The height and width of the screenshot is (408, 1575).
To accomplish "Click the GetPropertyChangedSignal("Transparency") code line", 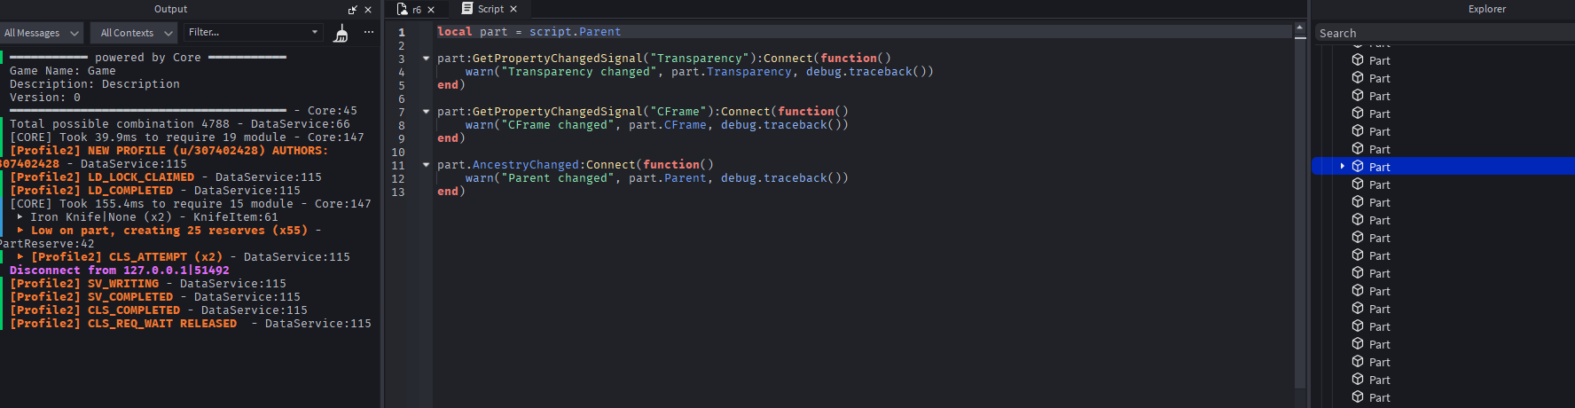I will coord(664,59).
